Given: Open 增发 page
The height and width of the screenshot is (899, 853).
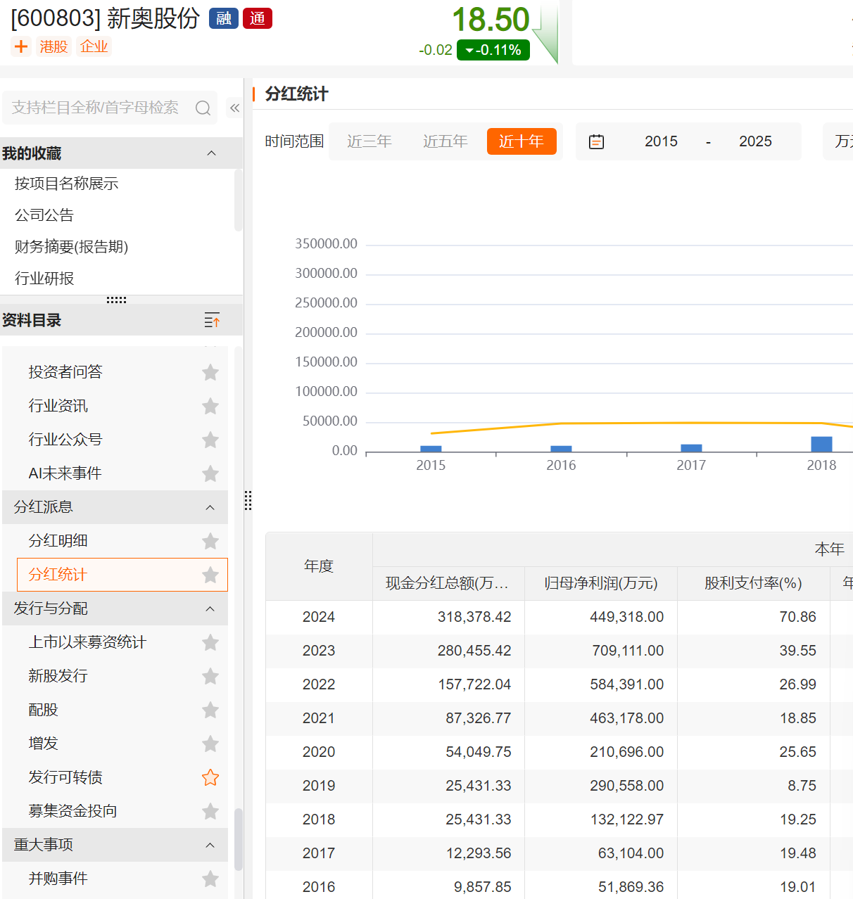Looking at the screenshot, I should tap(44, 744).
